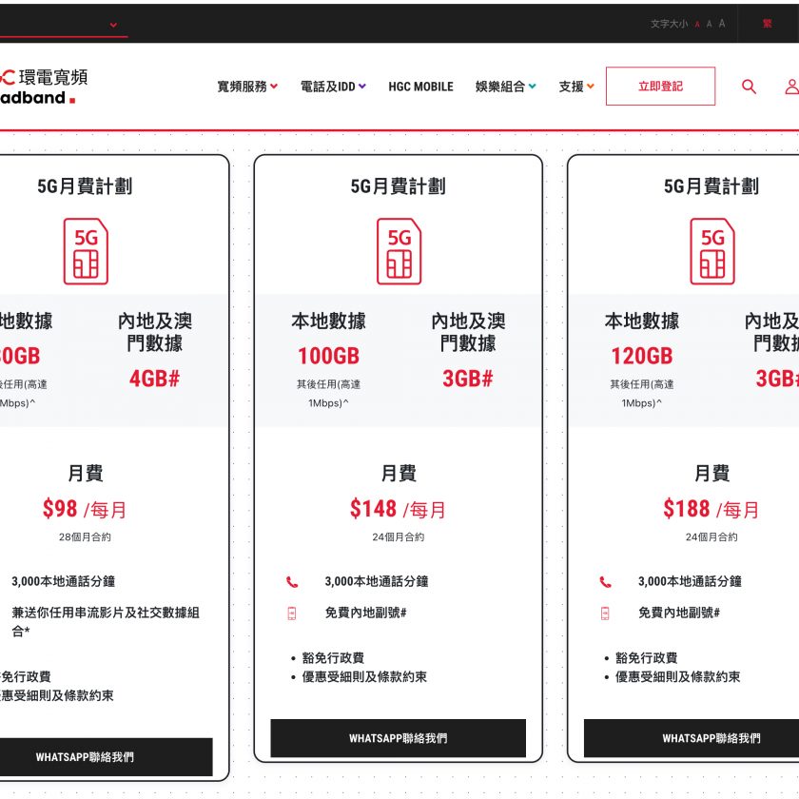Click phone icon in the $148 plan

click(x=292, y=582)
